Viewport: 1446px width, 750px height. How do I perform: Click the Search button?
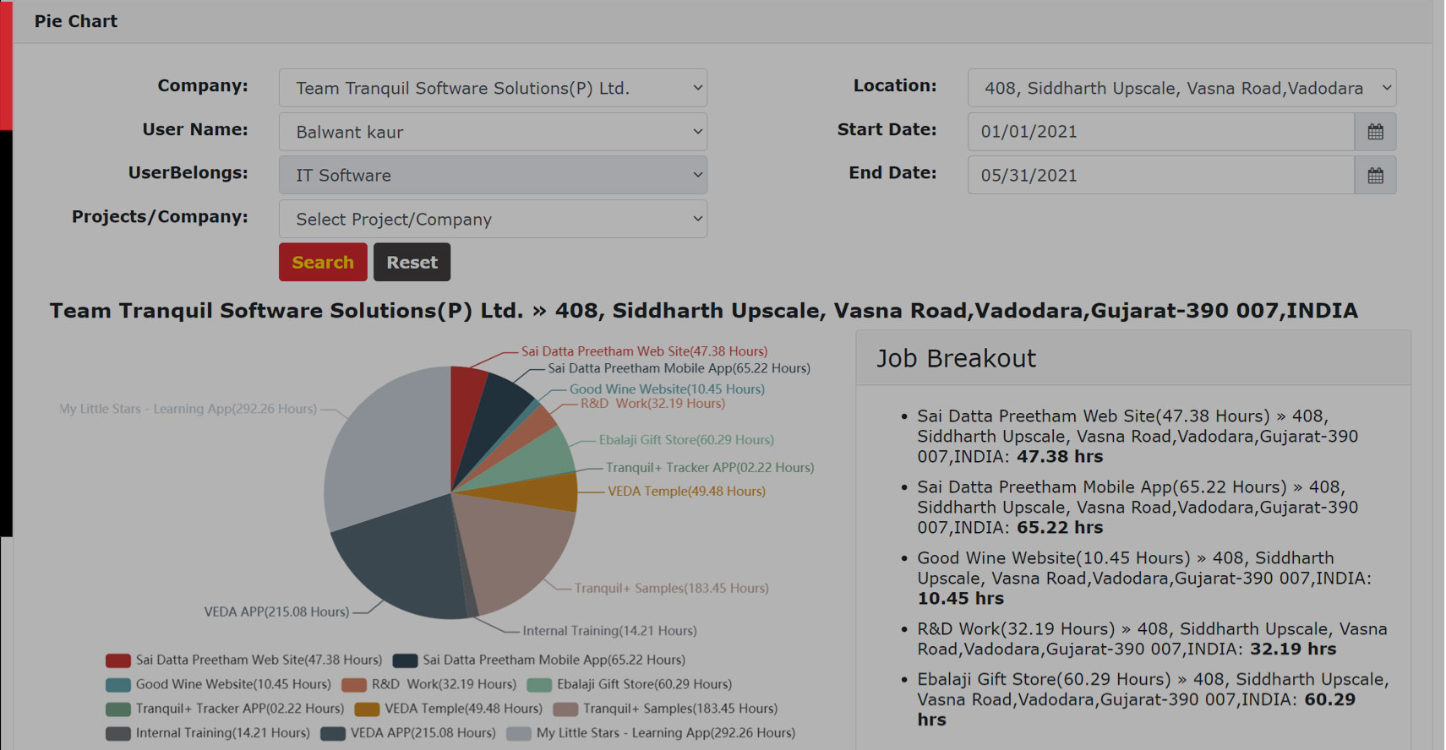(323, 263)
